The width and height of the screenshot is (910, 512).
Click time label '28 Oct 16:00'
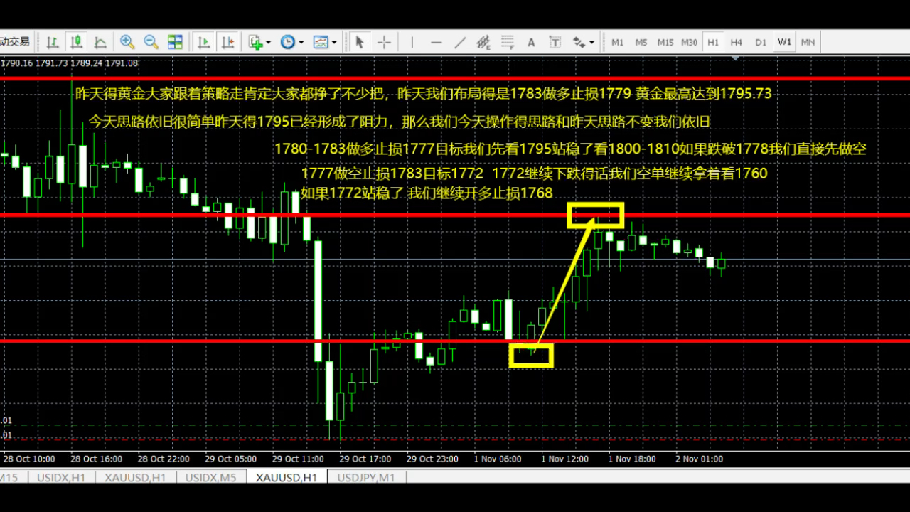tap(96, 459)
